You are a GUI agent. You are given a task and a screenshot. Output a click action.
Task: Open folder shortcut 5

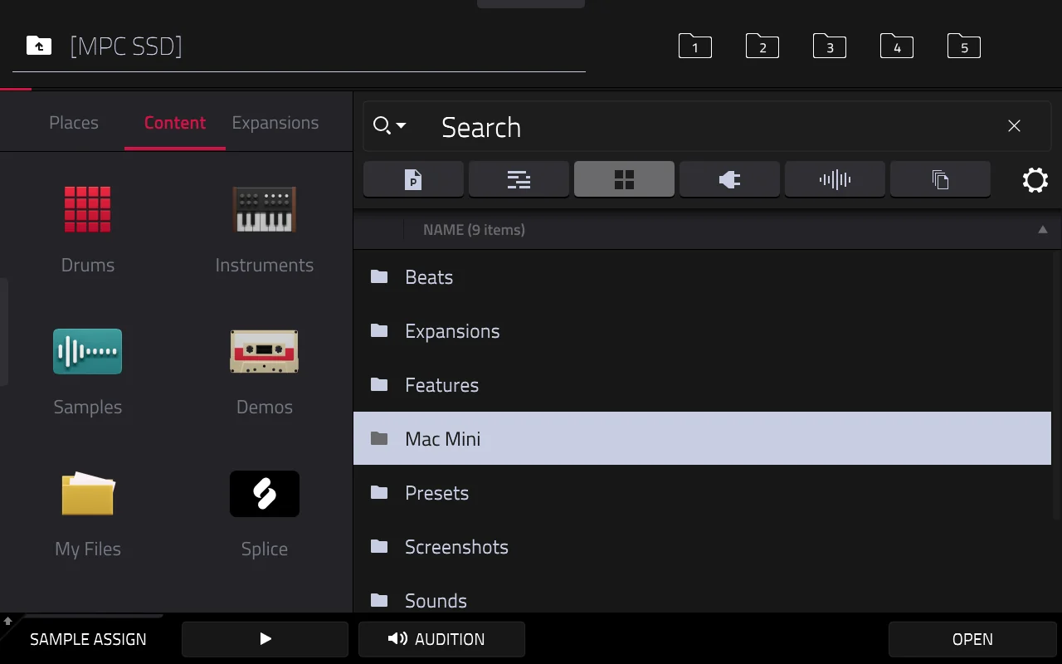pyautogui.click(x=964, y=46)
